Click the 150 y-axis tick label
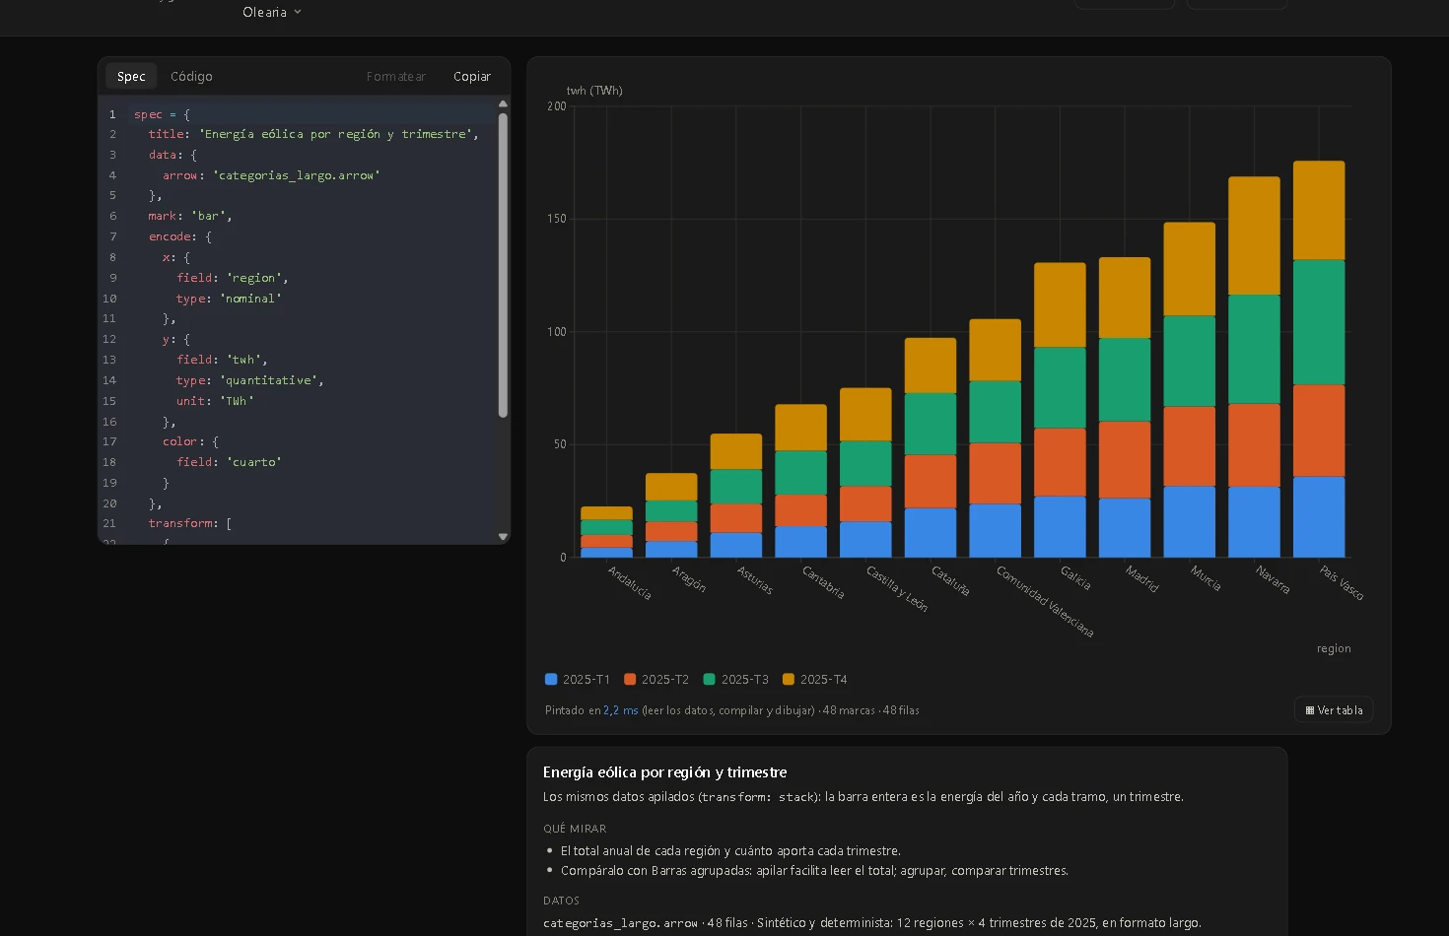Viewport: 1449px width, 936px height. coord(557,219)
